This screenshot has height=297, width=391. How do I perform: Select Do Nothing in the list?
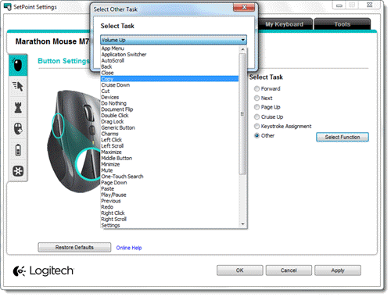point(170,103)
